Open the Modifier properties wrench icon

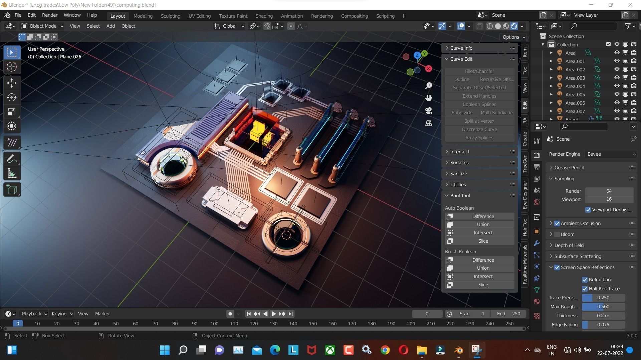[537, 243]
